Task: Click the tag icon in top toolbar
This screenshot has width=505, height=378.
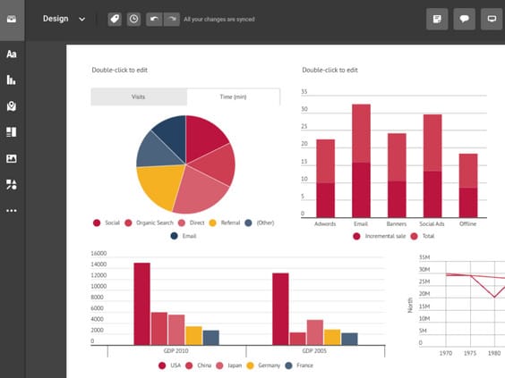Action: 115,20
